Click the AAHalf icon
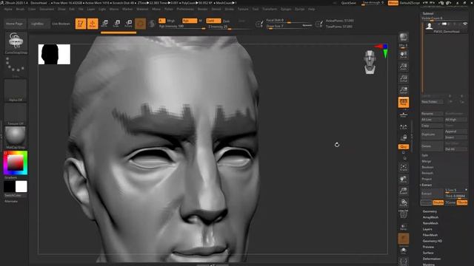The width and height of the screenshot is (474, 266). [x=403, y=90]
